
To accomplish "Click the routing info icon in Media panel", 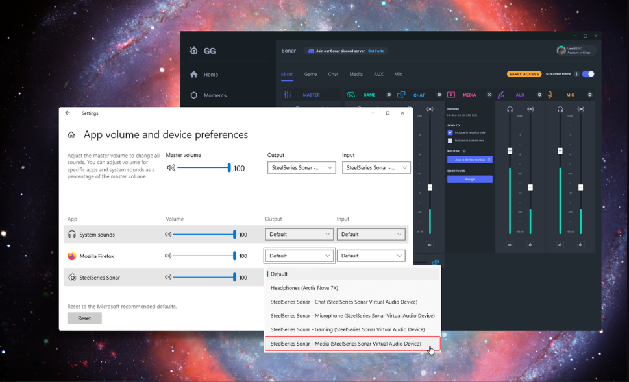I will 463,152.
